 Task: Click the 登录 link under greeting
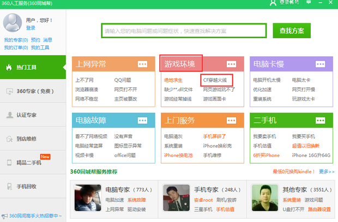tap(31, 28)
